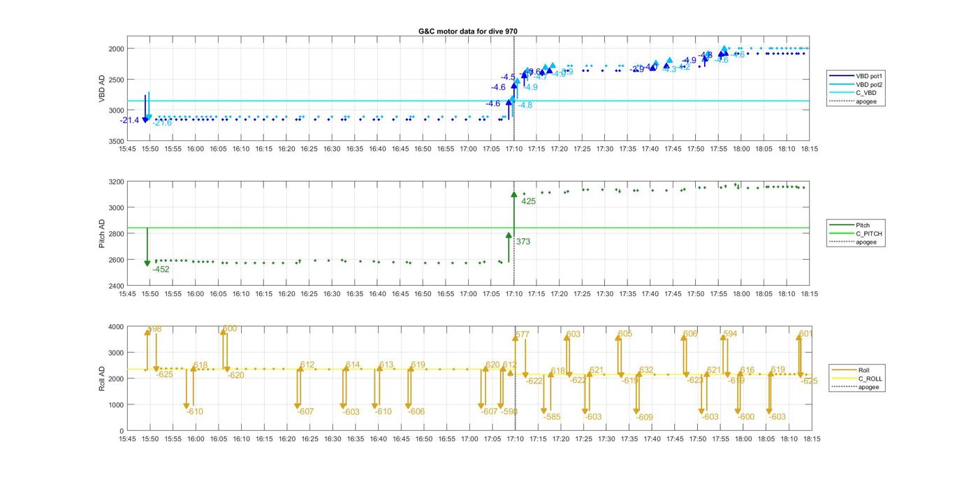This screenshot has height=484, width=978.
Task: Click the '-21.4' VBD data label
Action: click(x=130, y=121)
